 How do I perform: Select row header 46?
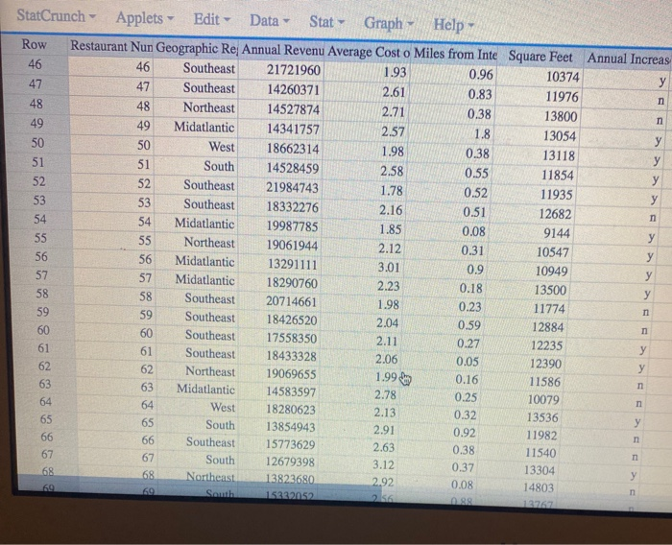pyautogui.click(x=36, y=64)
